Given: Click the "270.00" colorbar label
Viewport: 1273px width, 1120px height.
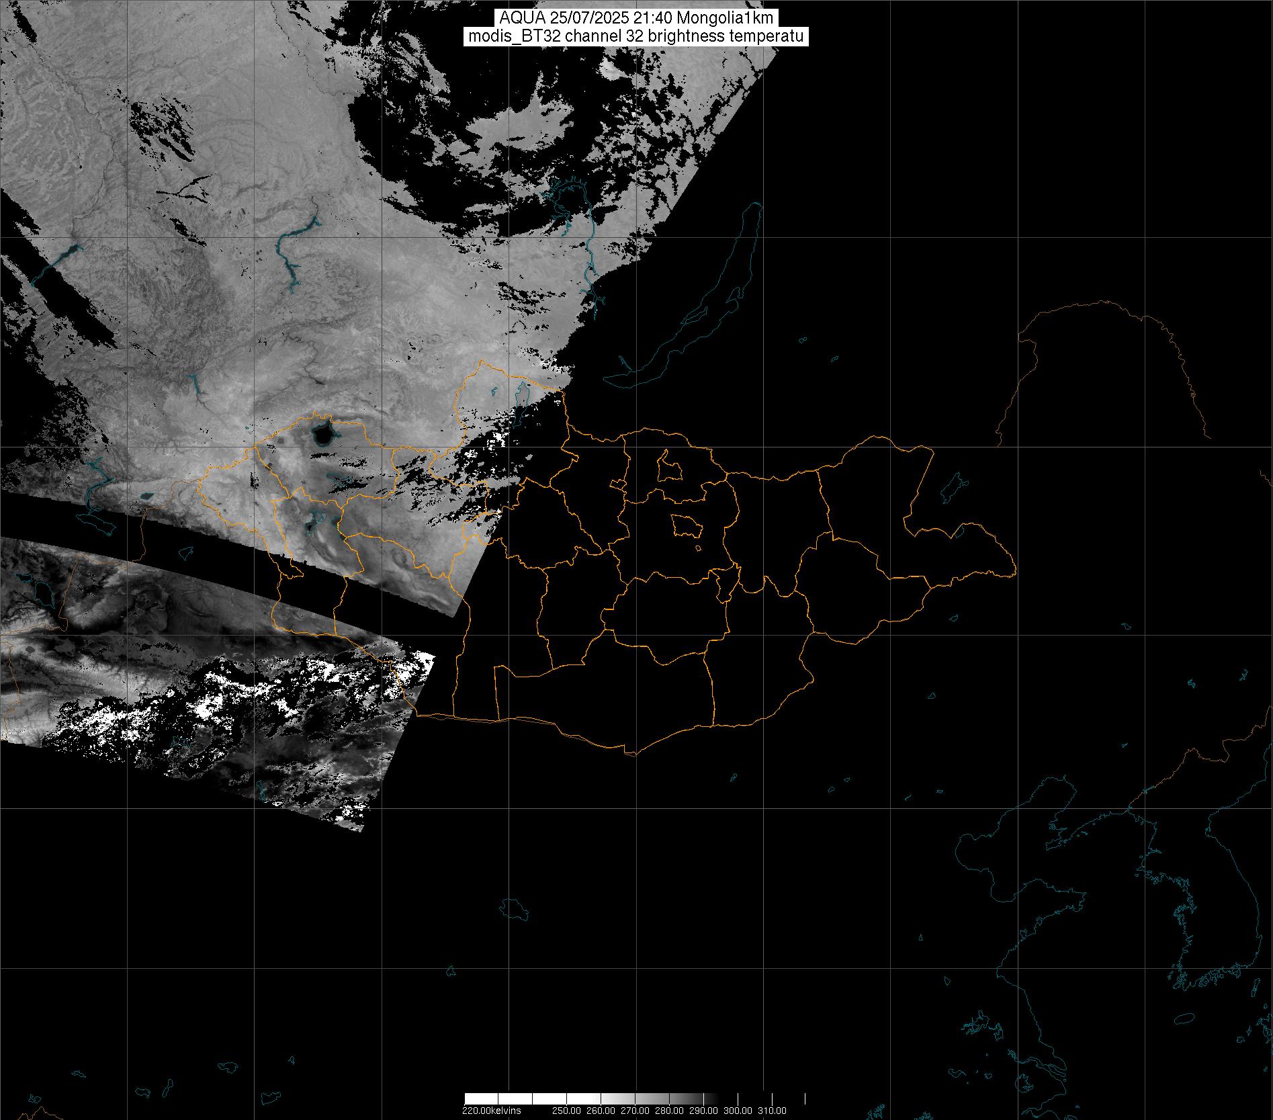Looking at the screenshot, I should click(635, 1110).
